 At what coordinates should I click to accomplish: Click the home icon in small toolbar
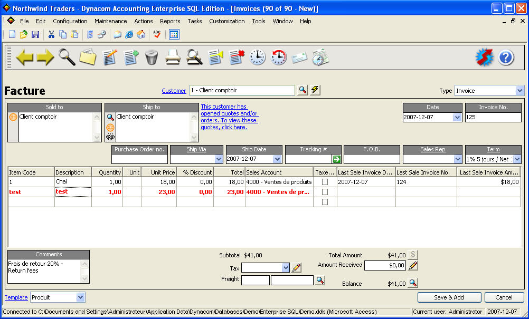[x=141, y=34]
